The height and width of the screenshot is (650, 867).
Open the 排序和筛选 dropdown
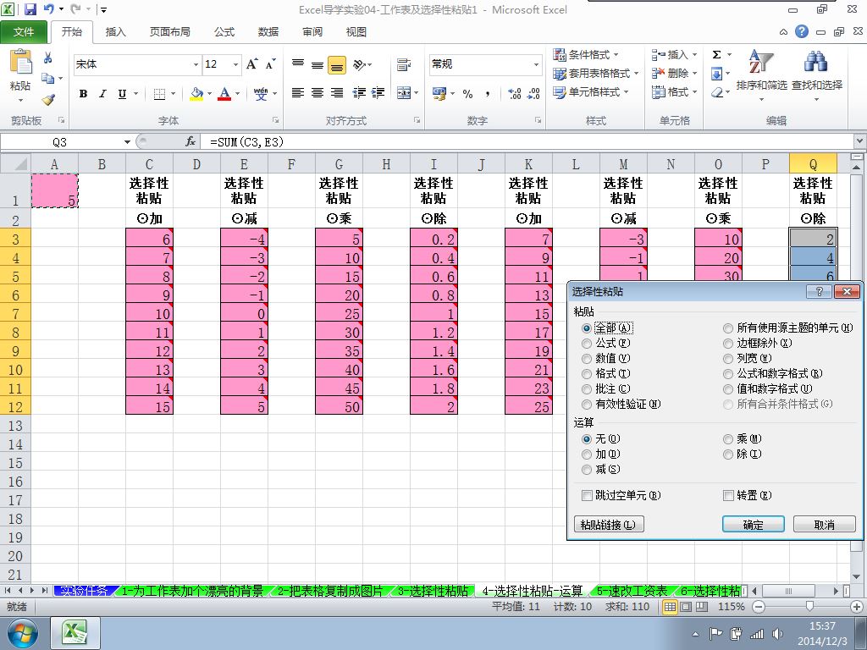761,76
